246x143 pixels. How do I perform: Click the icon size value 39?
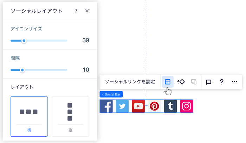(86, 40)
